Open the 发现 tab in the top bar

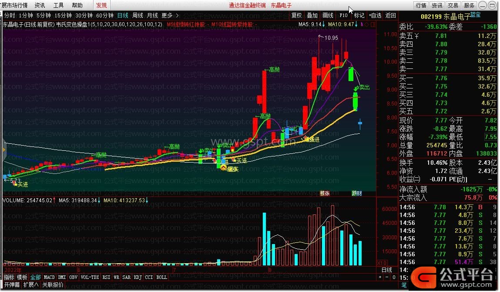[102, 5]
